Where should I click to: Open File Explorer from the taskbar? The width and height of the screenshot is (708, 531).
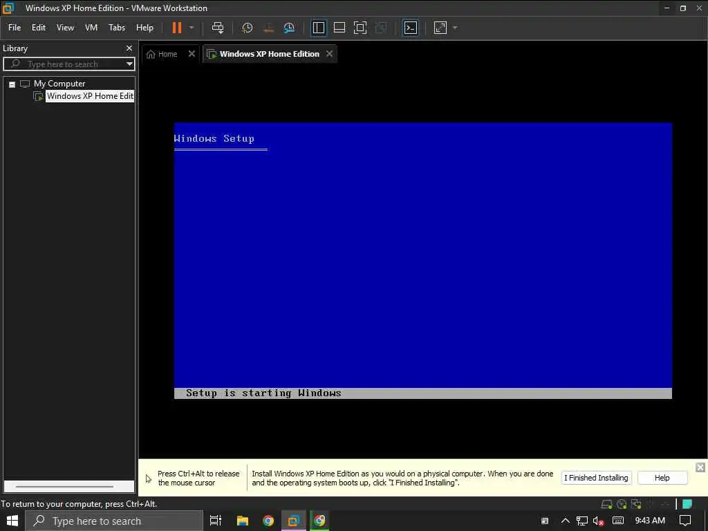pyautogui.click(x=243, y=521)
